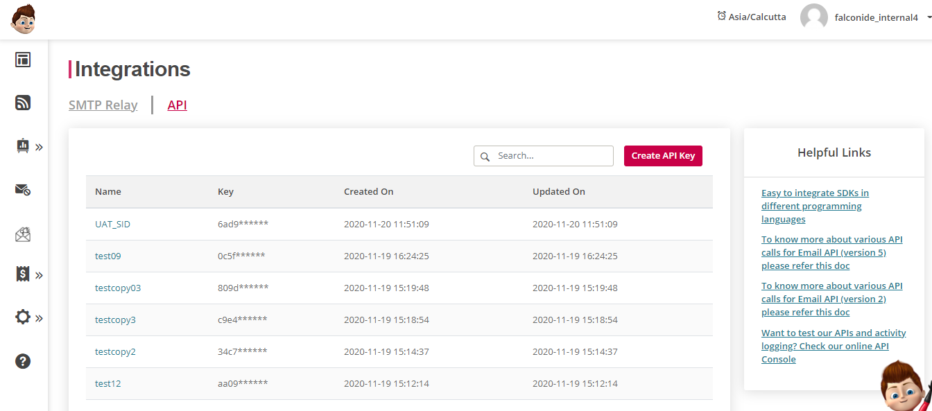Open the open-envelope mail icon in sidebar

tap(23, 235)
